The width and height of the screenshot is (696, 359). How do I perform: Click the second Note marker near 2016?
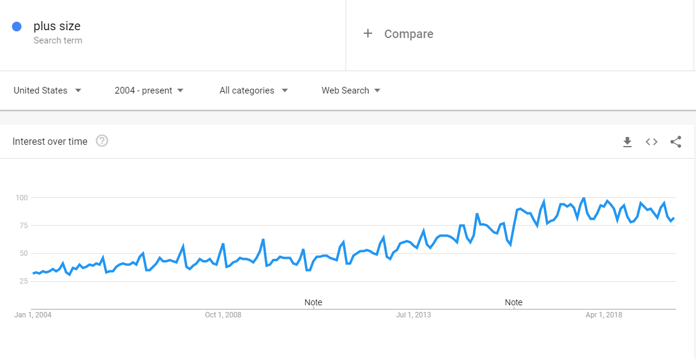click(x=514, y=302)
